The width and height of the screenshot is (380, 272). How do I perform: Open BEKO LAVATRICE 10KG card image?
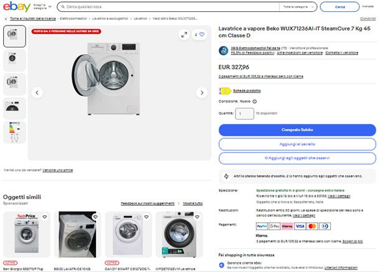[77, 235]
